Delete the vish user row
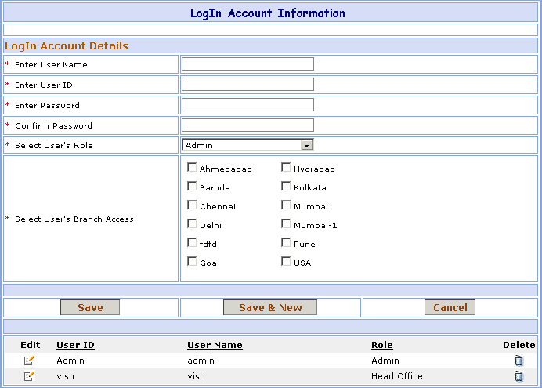The image size is (542, 388). click(518, 376)
